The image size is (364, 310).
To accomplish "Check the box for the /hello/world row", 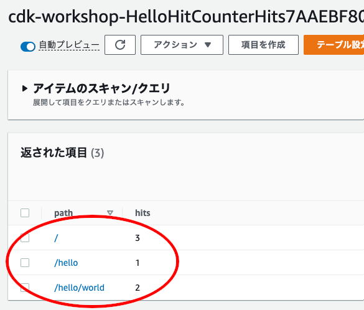I will (x=25, y=288).
